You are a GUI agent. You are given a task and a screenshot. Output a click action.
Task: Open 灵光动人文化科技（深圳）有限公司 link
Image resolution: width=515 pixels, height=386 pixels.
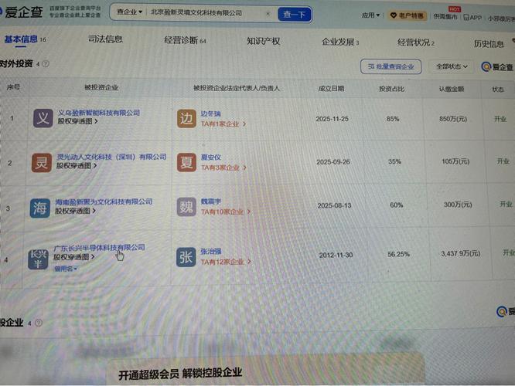coord(111,157)
